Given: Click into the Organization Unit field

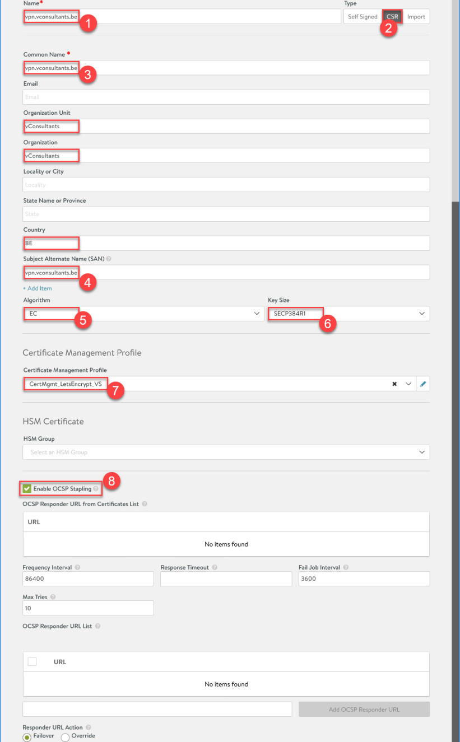Looking at the screenshot, I should point(226,126).
